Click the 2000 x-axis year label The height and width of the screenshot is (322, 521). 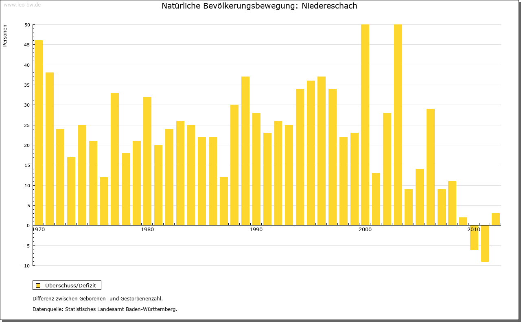coord(365,230)
